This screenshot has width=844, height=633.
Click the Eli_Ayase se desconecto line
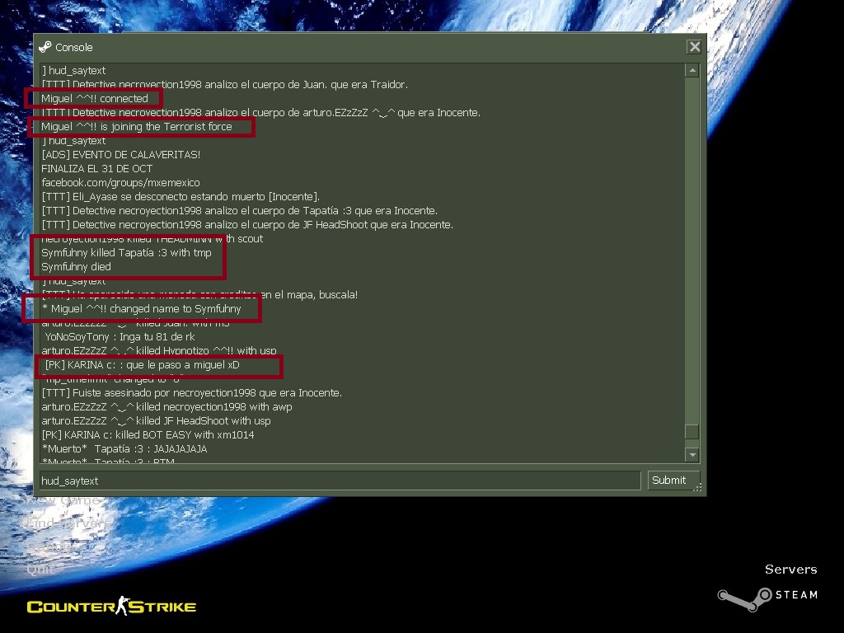181,196
